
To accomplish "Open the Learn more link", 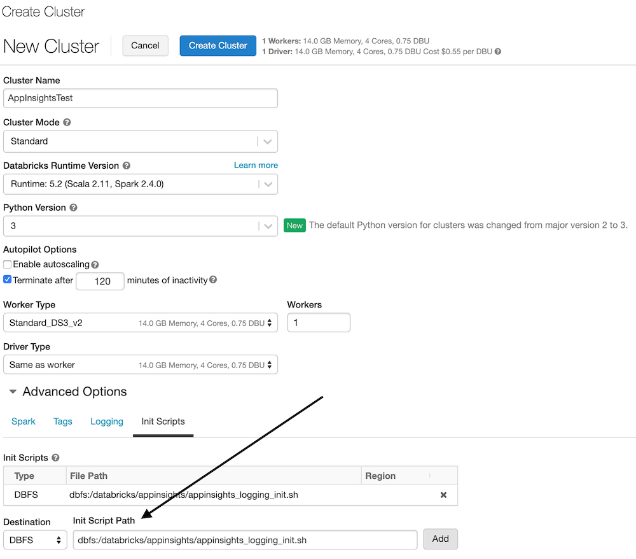I will (x=256, y=166).
